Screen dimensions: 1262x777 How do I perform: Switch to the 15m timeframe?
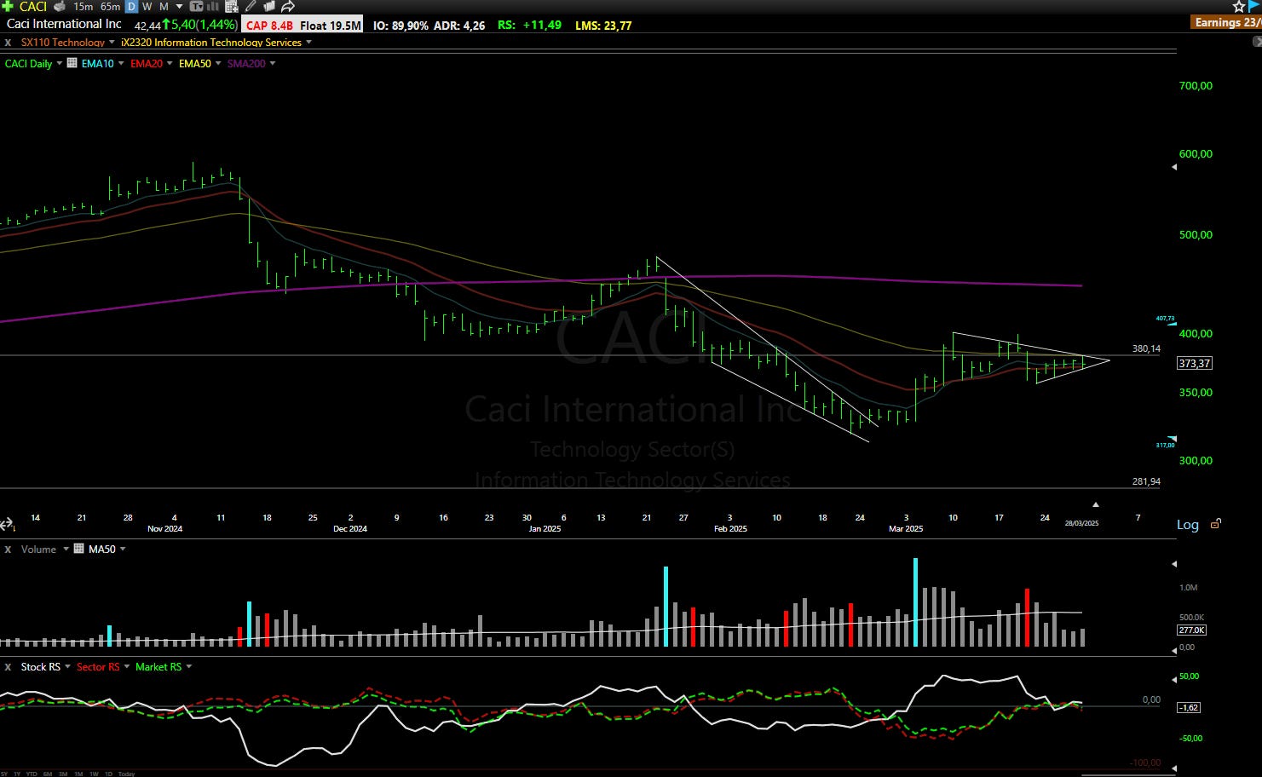[83, 6]
